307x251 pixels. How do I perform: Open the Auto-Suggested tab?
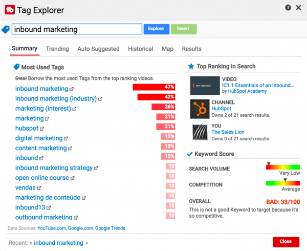point(98,49)
